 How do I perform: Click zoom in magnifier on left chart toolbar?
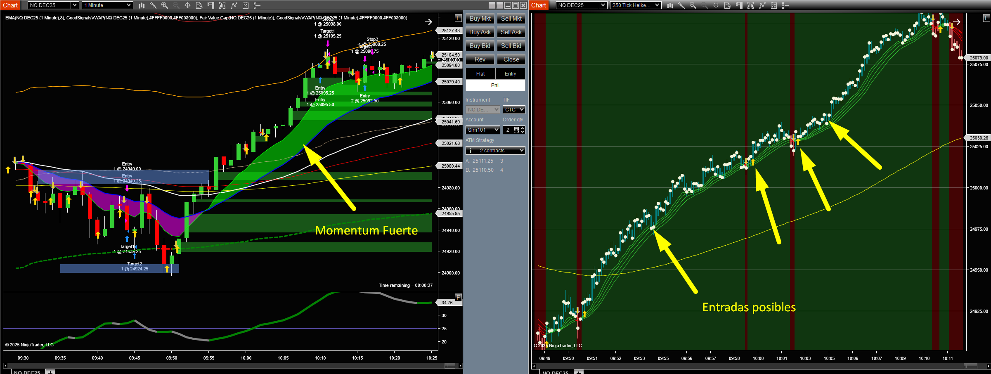pos(164,5)
